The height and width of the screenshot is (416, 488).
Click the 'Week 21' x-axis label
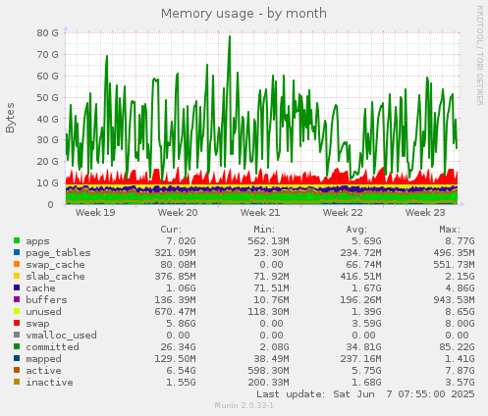click(260, 213)
